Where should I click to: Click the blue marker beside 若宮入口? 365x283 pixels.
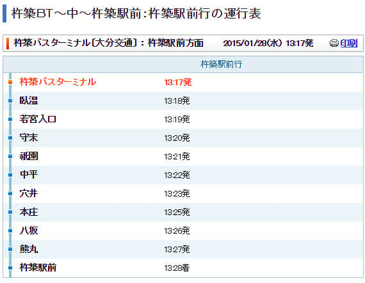(10, 119)
